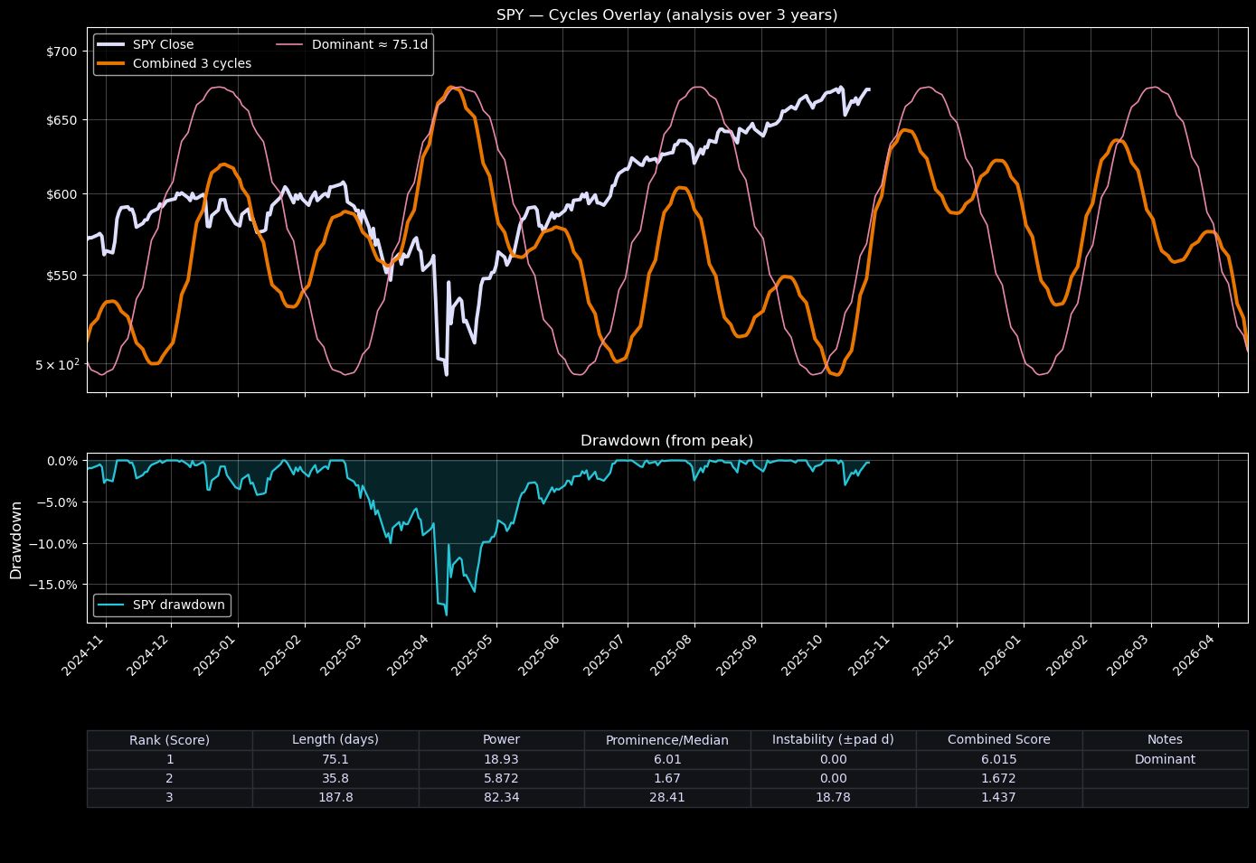
Task: Select the '1.672' combined score cell
Action: tap(999, 778)
